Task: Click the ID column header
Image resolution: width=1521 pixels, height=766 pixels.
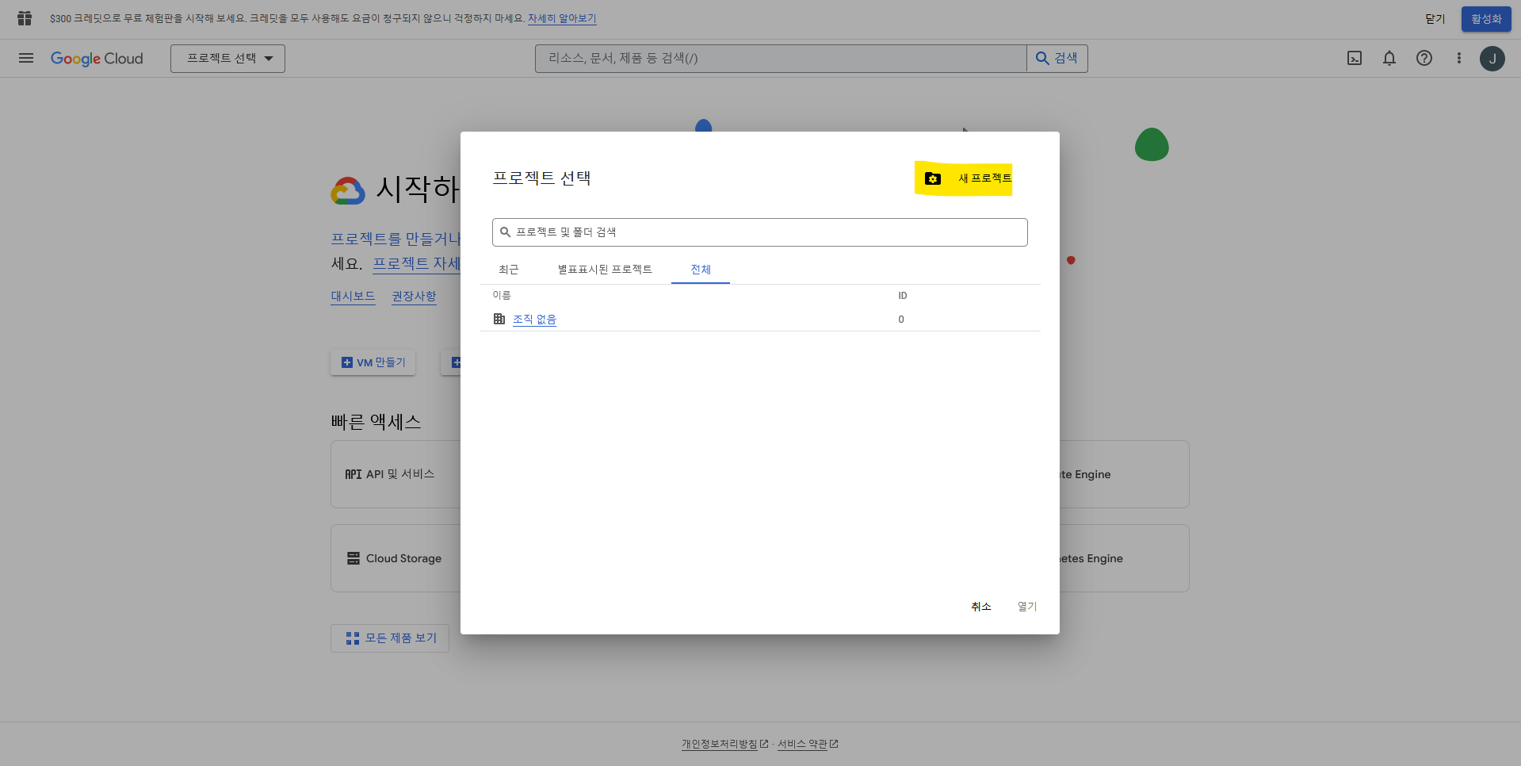Action: pyautogui.click(x=903, y=296)
